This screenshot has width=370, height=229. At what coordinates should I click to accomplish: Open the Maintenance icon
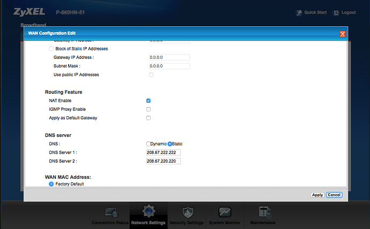263,212
